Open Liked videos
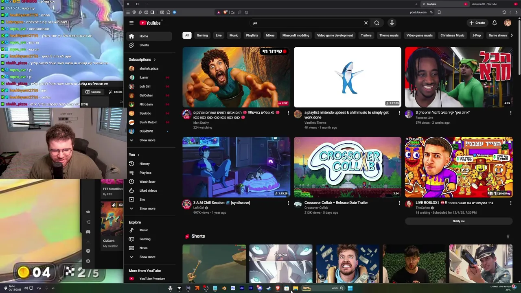Image resolution: width=521 pixels, height=293 pixels. 149,190
